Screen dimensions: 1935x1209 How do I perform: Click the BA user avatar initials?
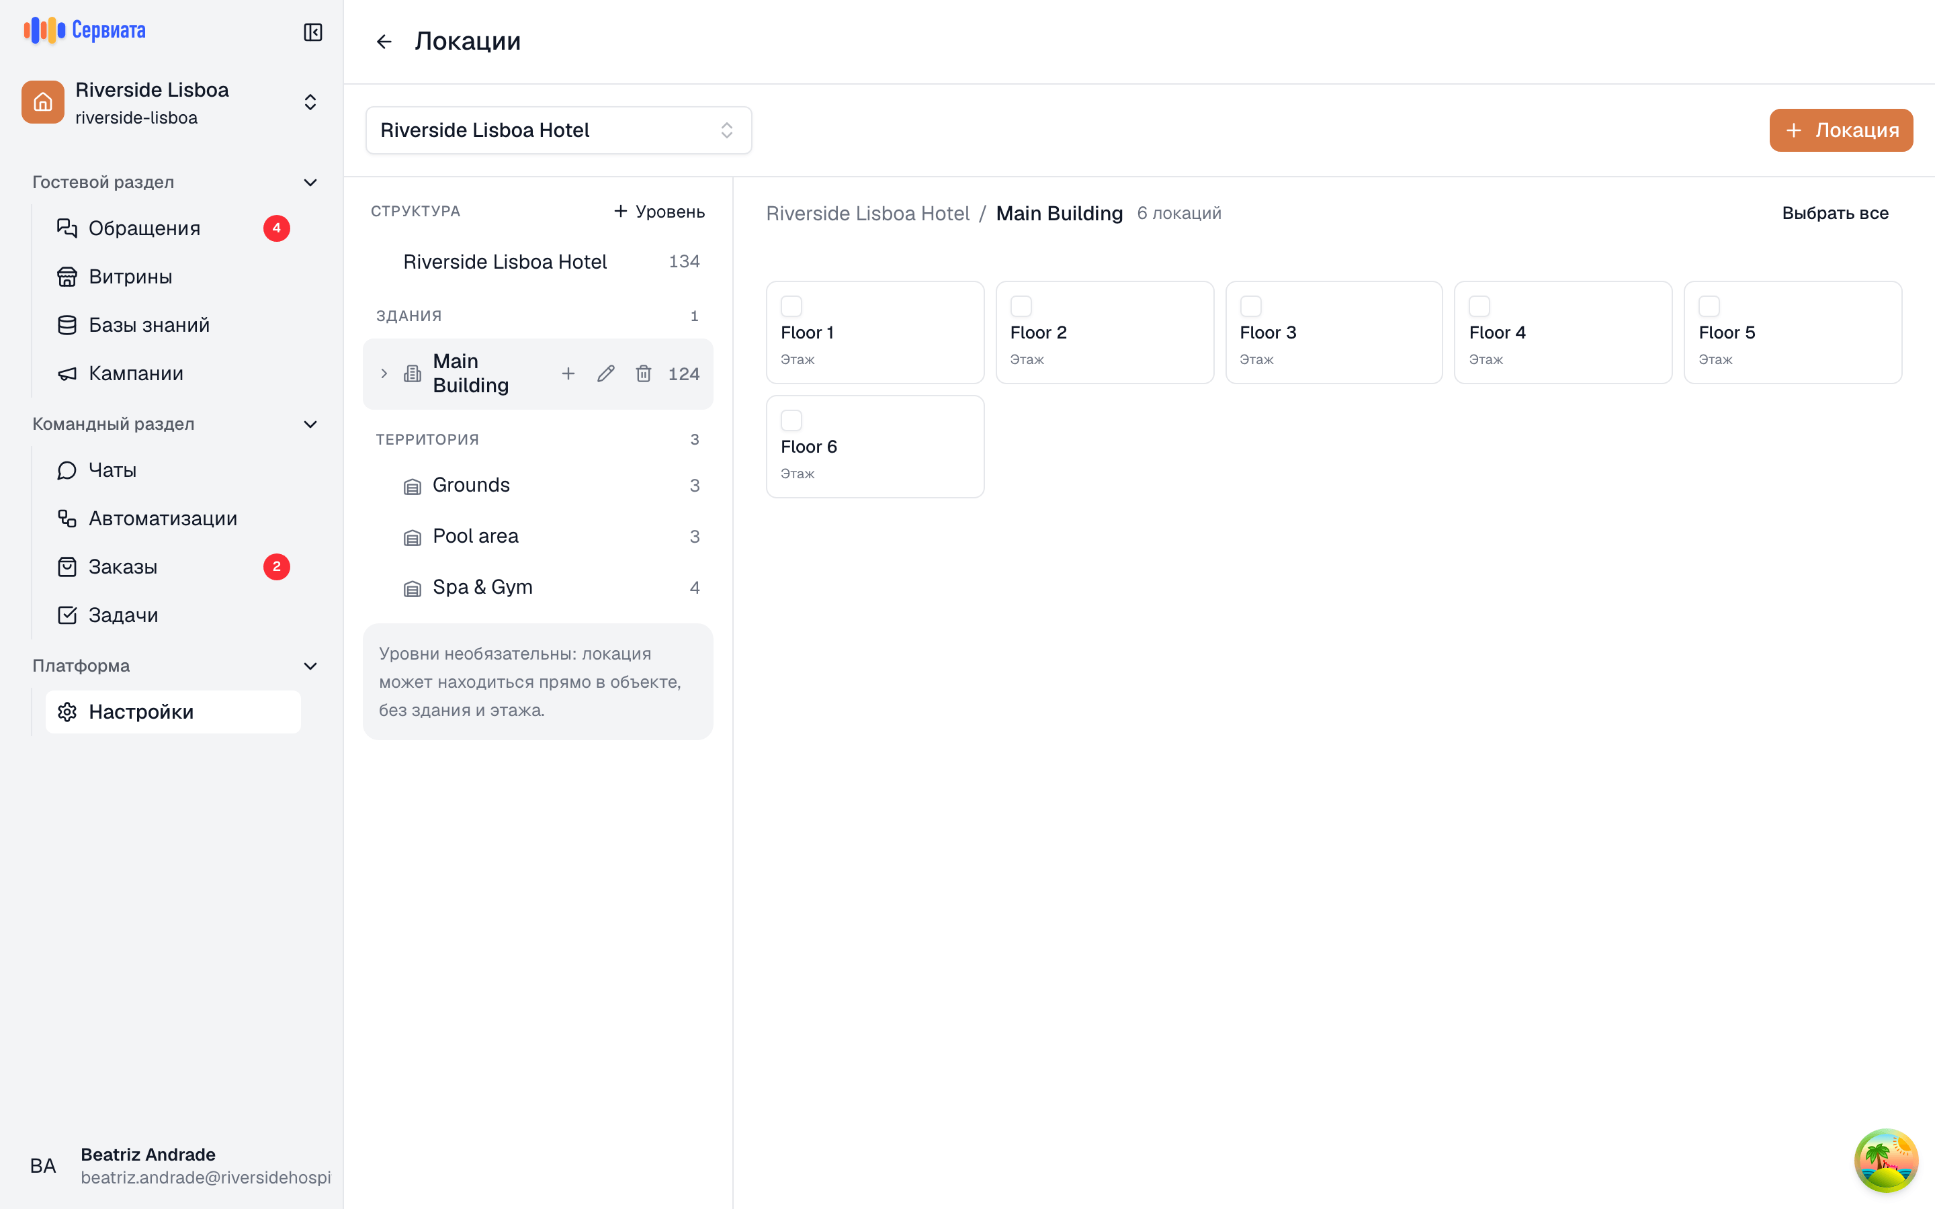point(43,1166)
